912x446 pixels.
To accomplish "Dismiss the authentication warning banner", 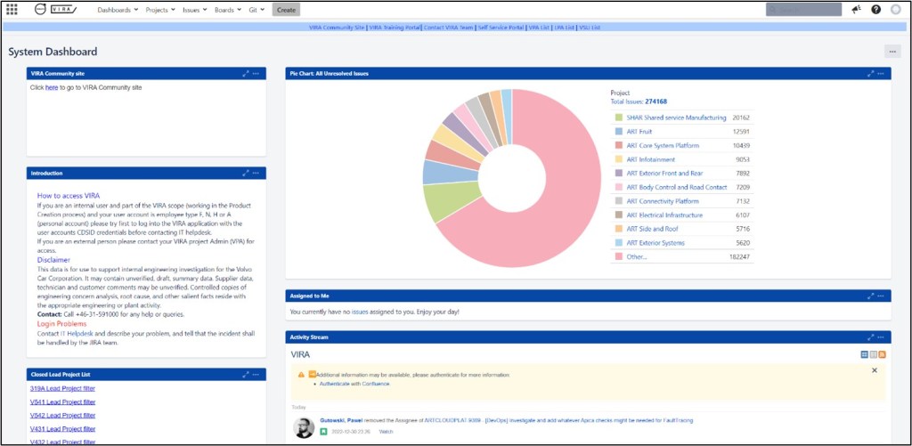I will click(x=875, y=370).
